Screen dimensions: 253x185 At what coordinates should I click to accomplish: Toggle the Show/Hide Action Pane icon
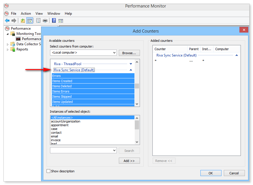click(x=61, y=21)
